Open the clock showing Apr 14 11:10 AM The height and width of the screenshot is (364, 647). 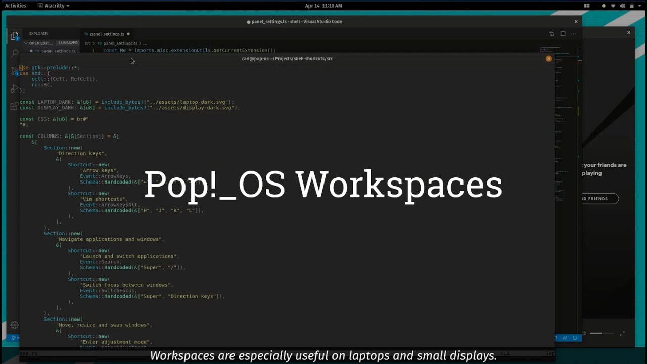(323, 6)
